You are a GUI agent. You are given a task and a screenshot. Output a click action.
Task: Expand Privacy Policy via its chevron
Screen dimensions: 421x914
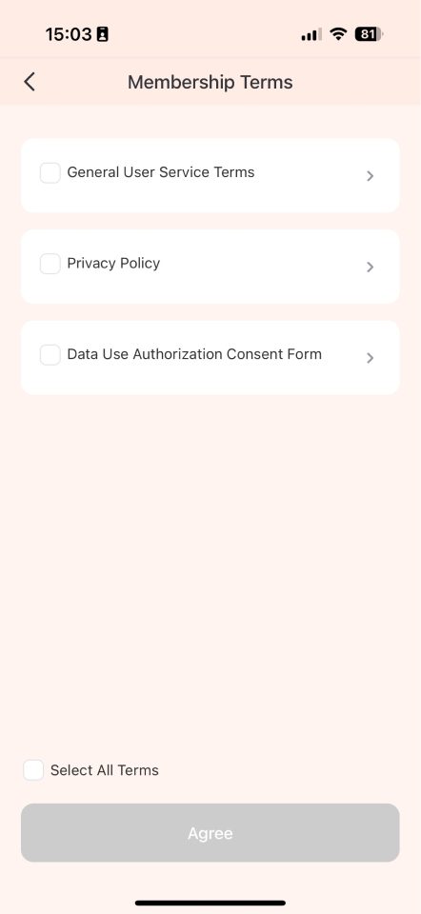(x=370, y=267)
